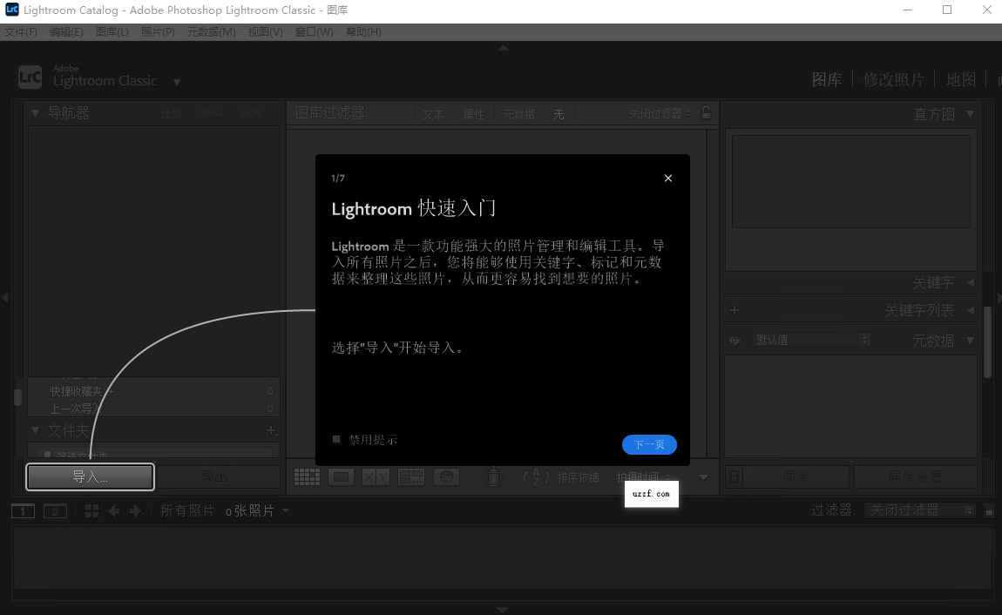Select the Grid view icon
This screenshot has width=1002, height=615.
[x=307, y=476]
